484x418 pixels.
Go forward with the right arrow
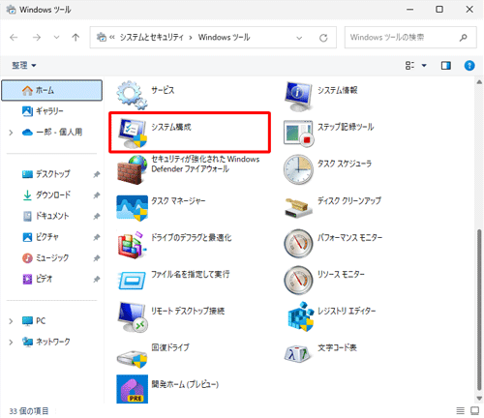coord(37,38)
